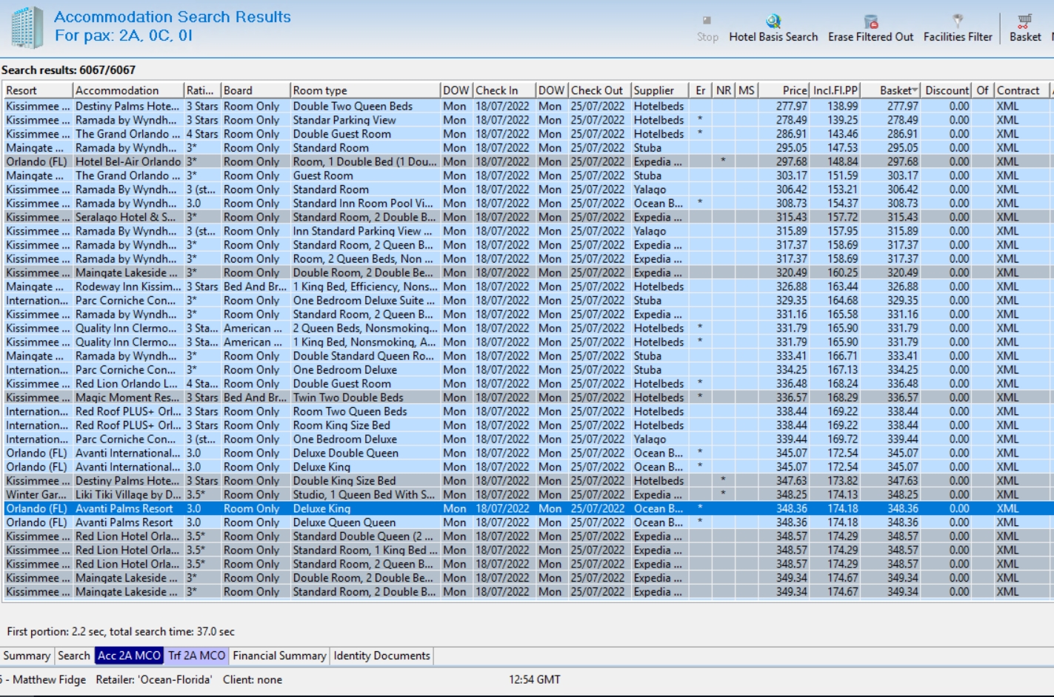Screen dimensions: 1054x697
Task: Click room type '1 King Bed, Efficiency, Nons...'
Action: (365, 286)
